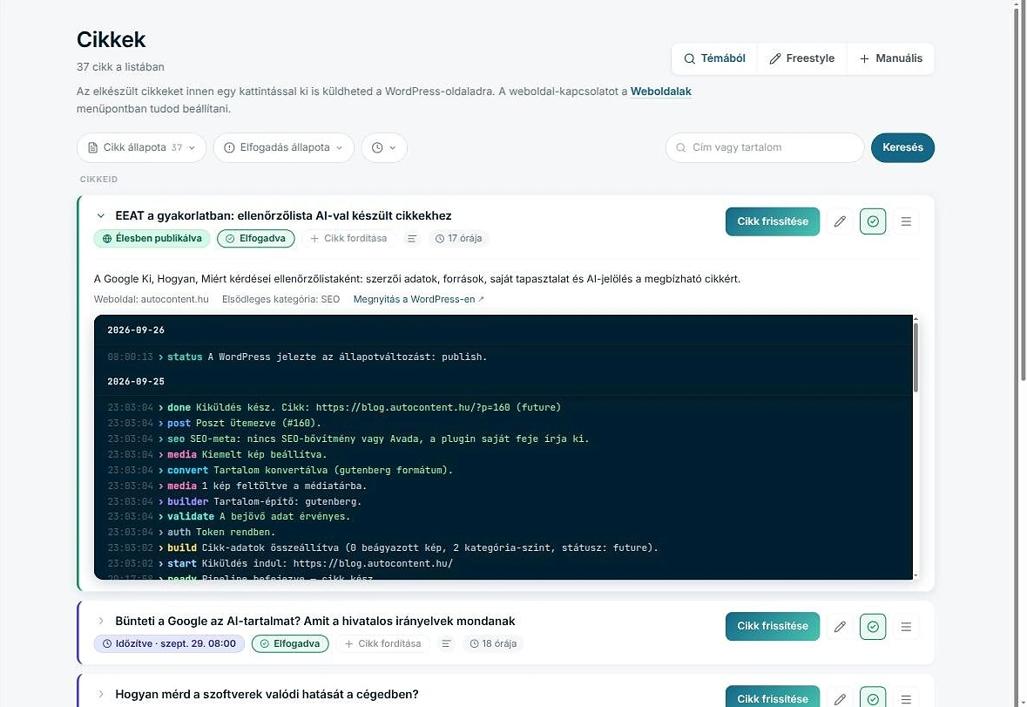Screen dimensions: 1027x707
Task: Open Megnyitás a WordPress-en link
Action: [418, 299]
